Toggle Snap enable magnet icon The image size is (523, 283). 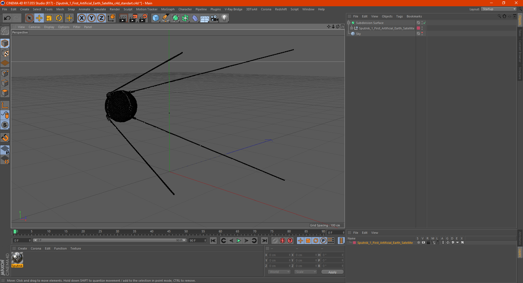(5, 138)
